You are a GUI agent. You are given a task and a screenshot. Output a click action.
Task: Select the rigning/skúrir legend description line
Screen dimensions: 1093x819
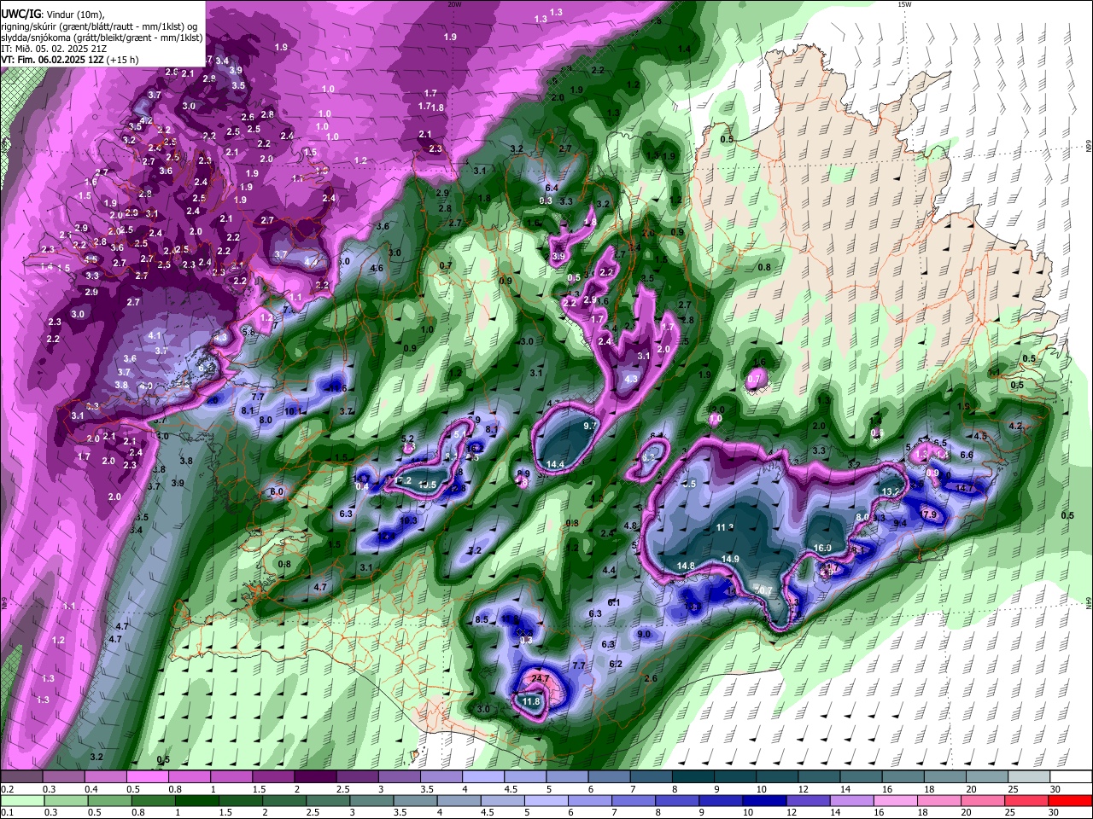(99, 26)
